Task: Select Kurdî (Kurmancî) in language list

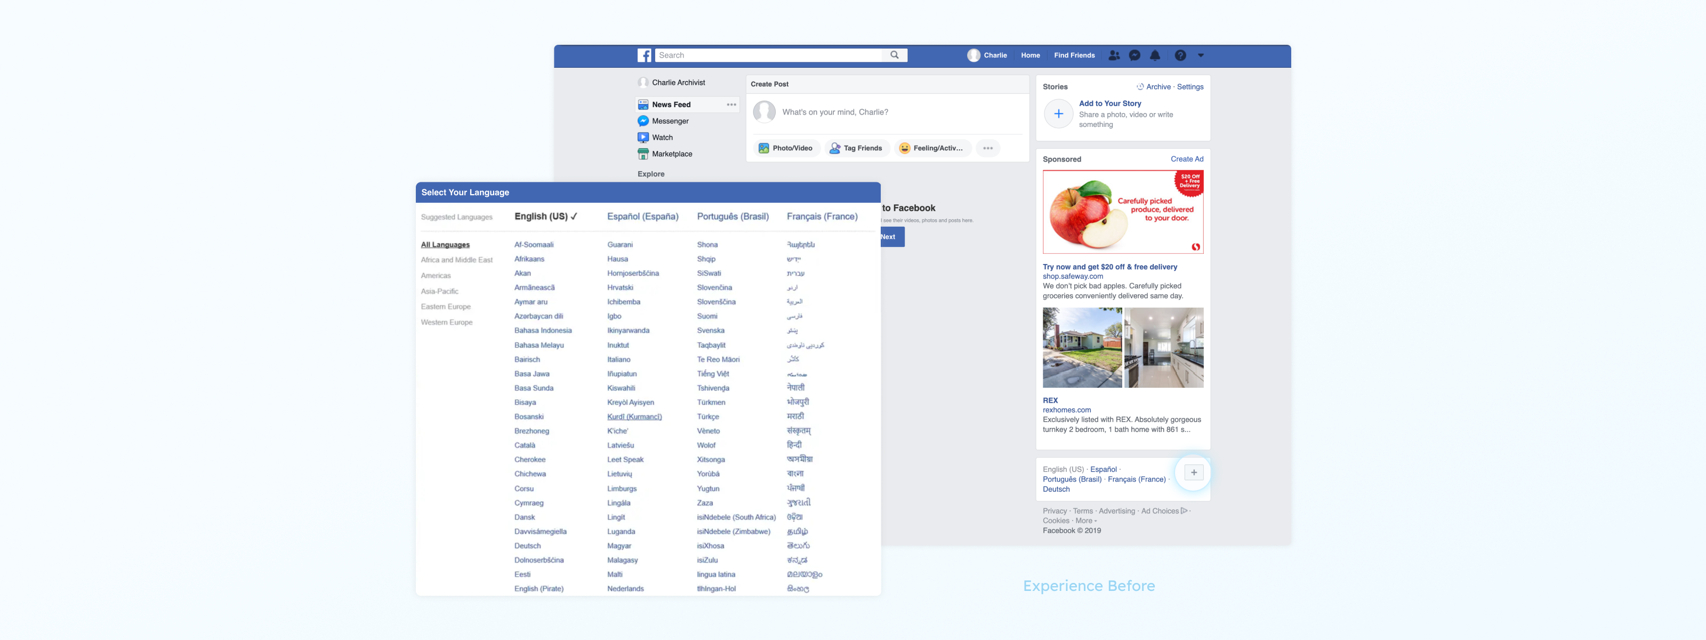Action: tap(634, 417)
